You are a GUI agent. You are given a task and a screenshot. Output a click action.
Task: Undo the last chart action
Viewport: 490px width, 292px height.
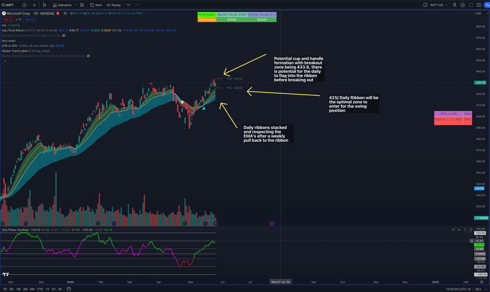[129, 5]
